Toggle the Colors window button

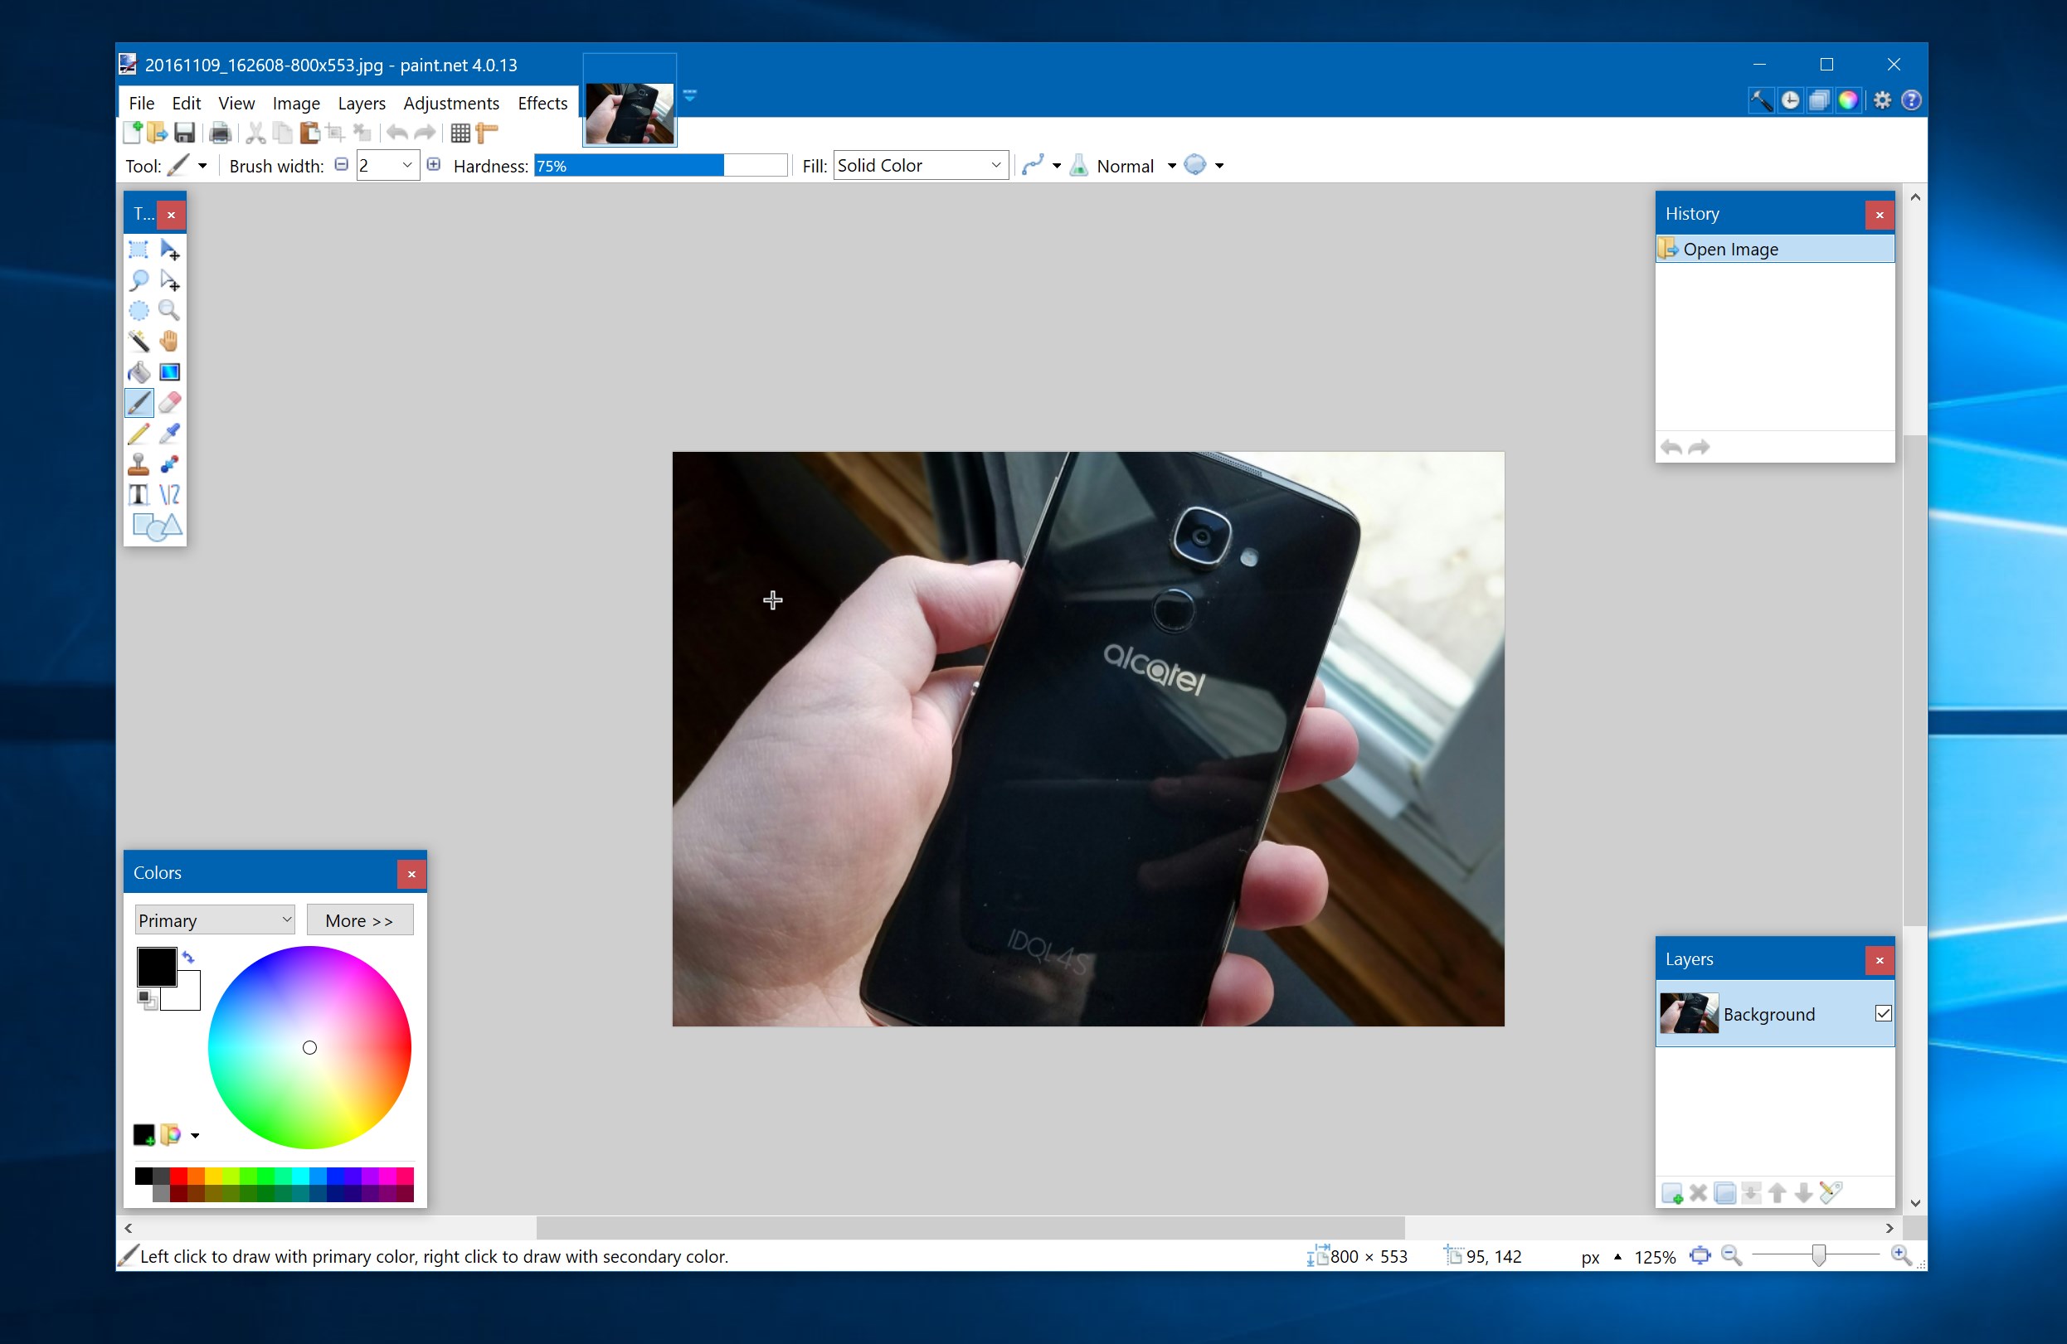1847,100
